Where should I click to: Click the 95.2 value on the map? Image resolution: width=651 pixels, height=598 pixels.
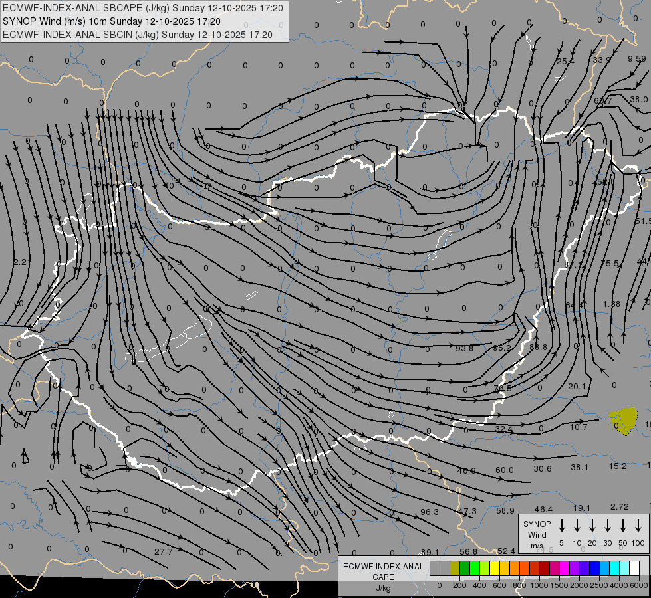pyautogui.click(x=502, y=348)
